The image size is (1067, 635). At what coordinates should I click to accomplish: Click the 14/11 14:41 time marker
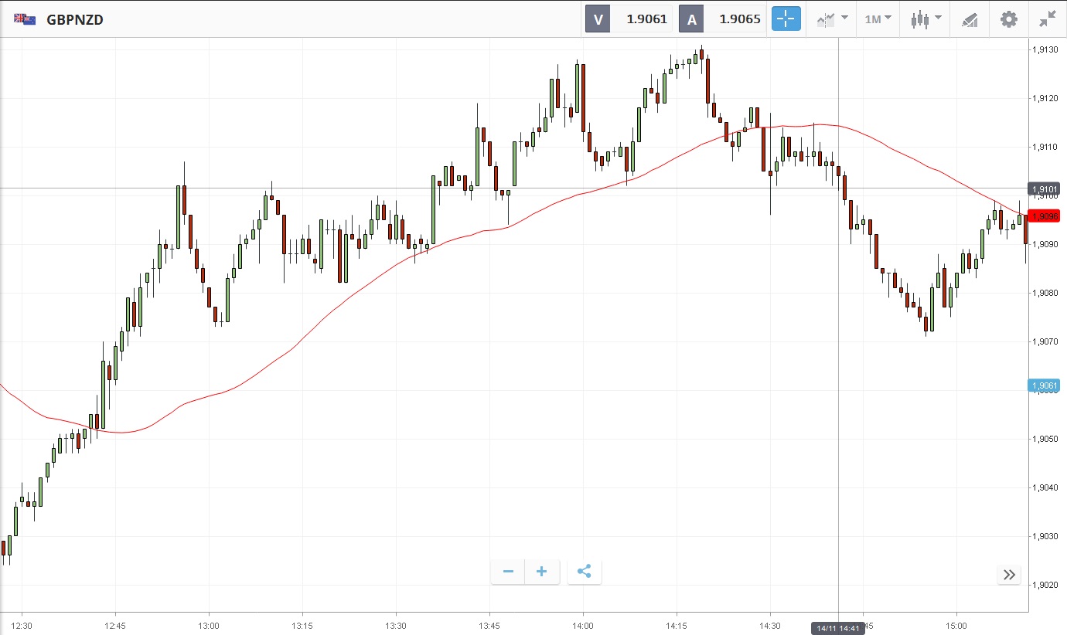point(838,629)
